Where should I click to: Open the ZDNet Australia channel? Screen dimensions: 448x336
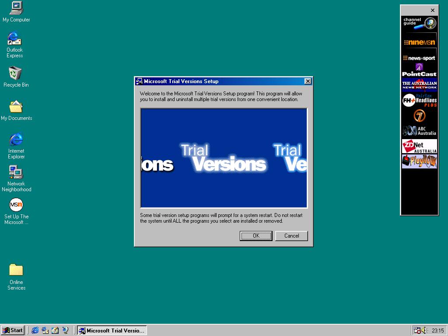coord(420,146)
